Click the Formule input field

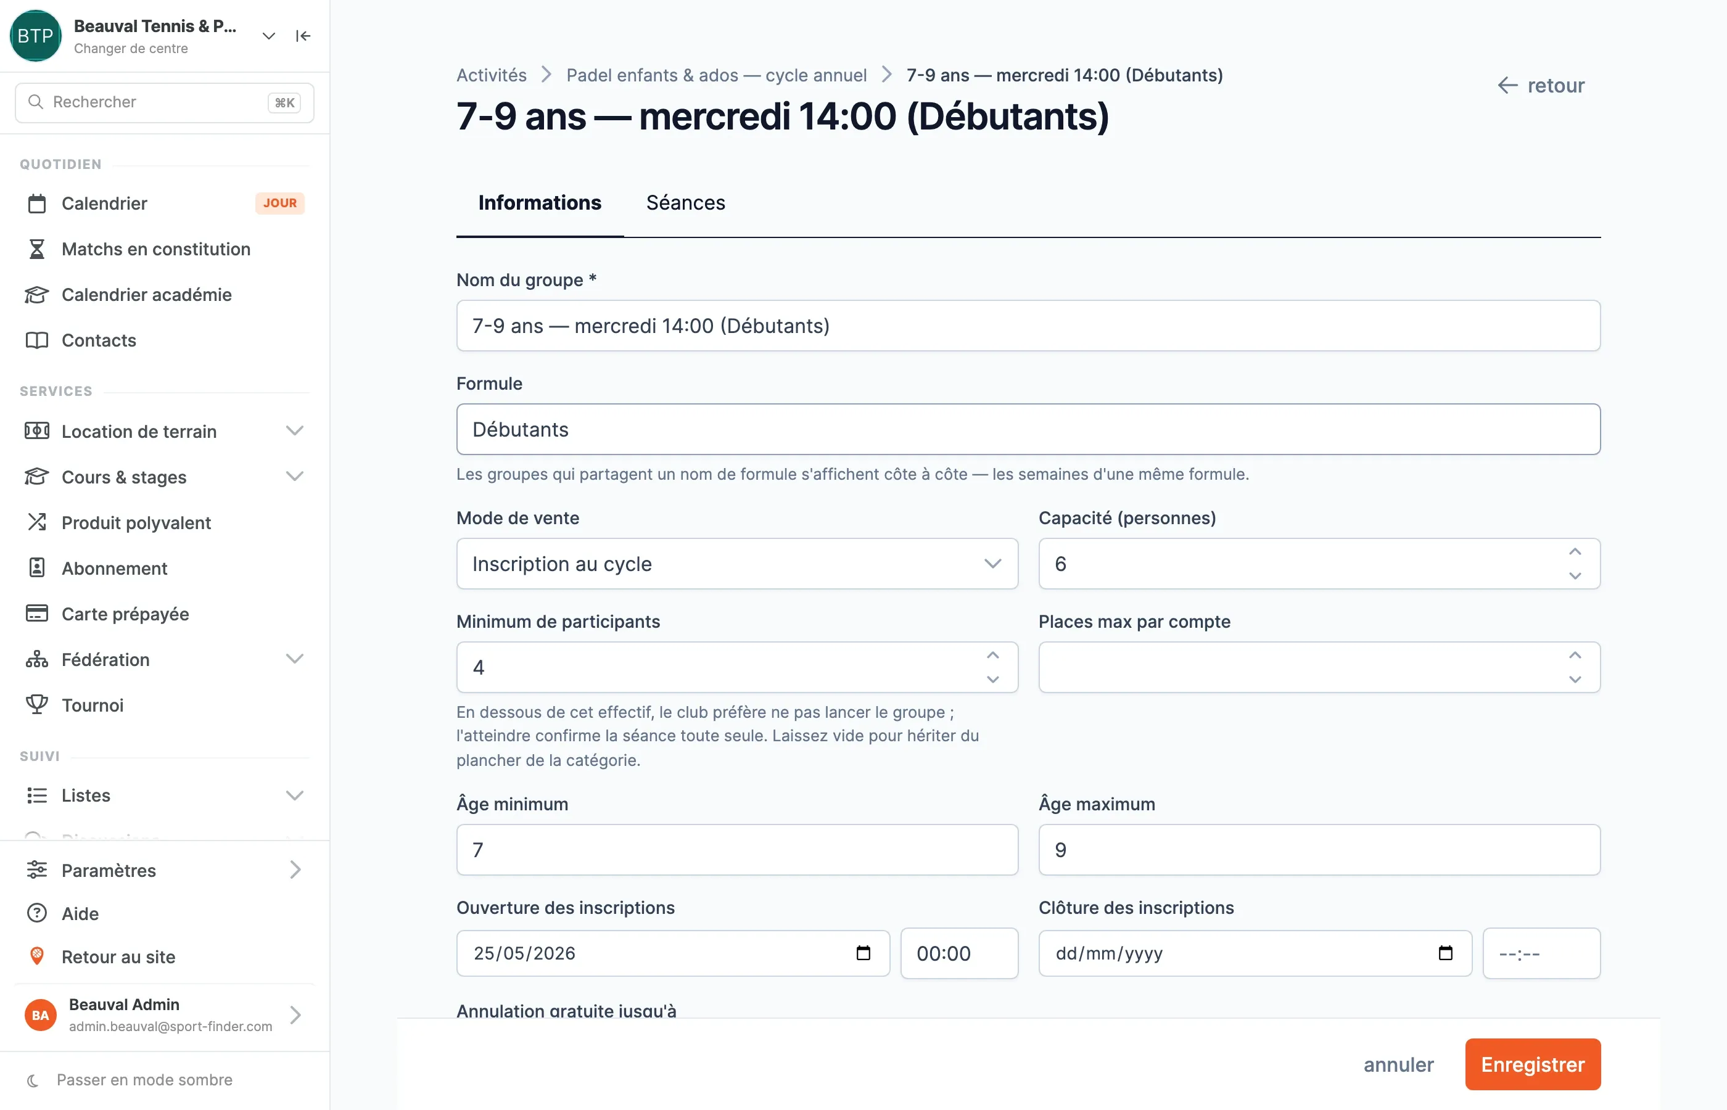pyautogui.click(x=1028, y=430)
